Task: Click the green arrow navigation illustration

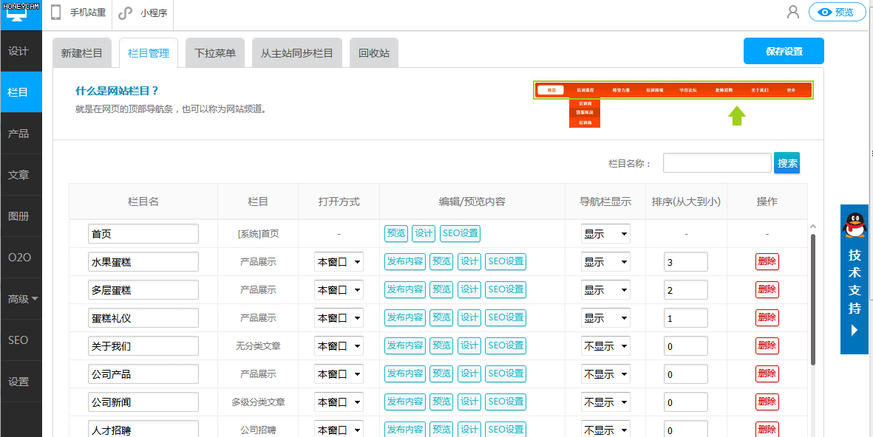Action: point(736,115)
